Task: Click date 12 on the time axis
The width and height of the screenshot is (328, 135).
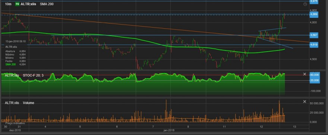Action: 261,127
